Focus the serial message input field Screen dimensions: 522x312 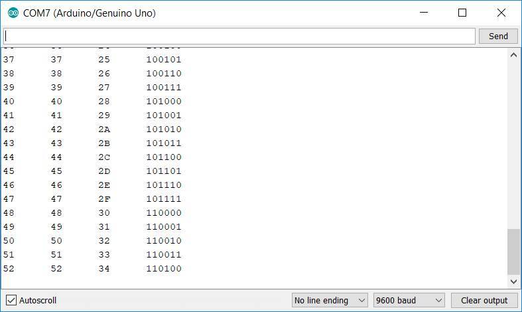point(239,36)
